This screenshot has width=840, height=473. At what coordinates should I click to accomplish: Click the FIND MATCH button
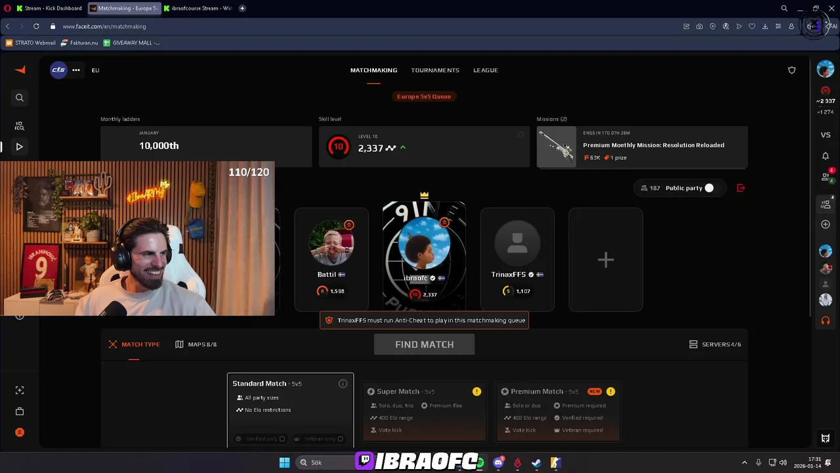click(x=424, y=344)
